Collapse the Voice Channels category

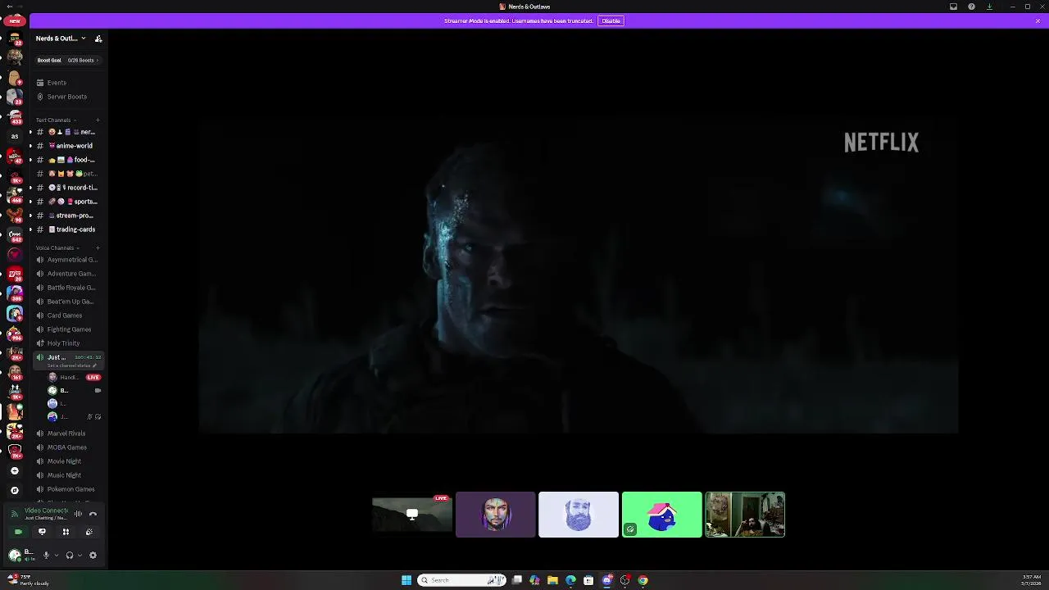tap(57, 248)
